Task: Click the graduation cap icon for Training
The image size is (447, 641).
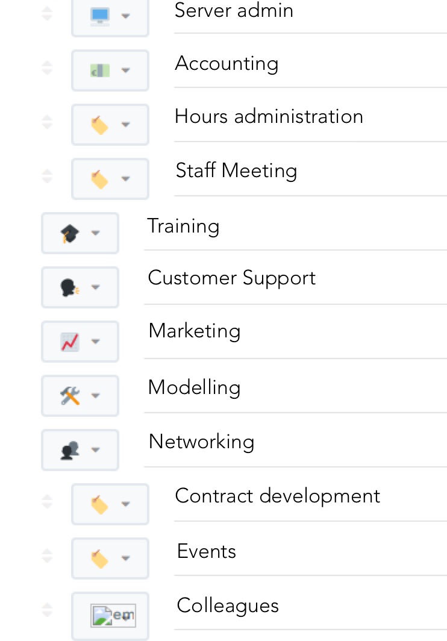Action: pos(70,233)
